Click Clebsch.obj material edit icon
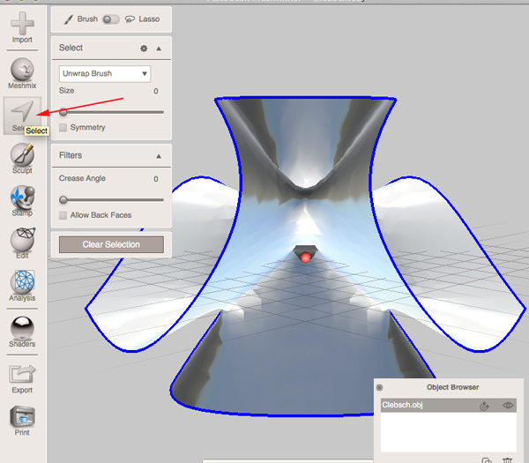This screenshot has width=529, height=463. (484, 406)
